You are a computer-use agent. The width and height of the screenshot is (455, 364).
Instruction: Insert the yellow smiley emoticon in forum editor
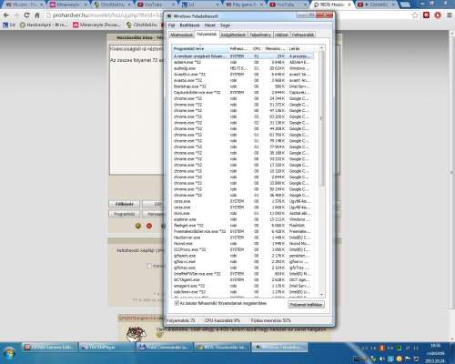138,226
